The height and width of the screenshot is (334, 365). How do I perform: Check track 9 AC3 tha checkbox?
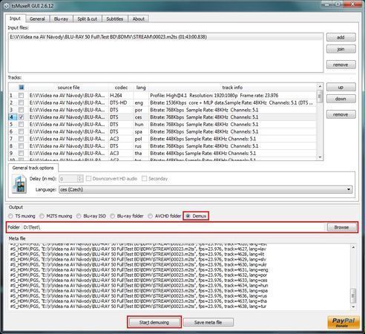coord(22,153)
